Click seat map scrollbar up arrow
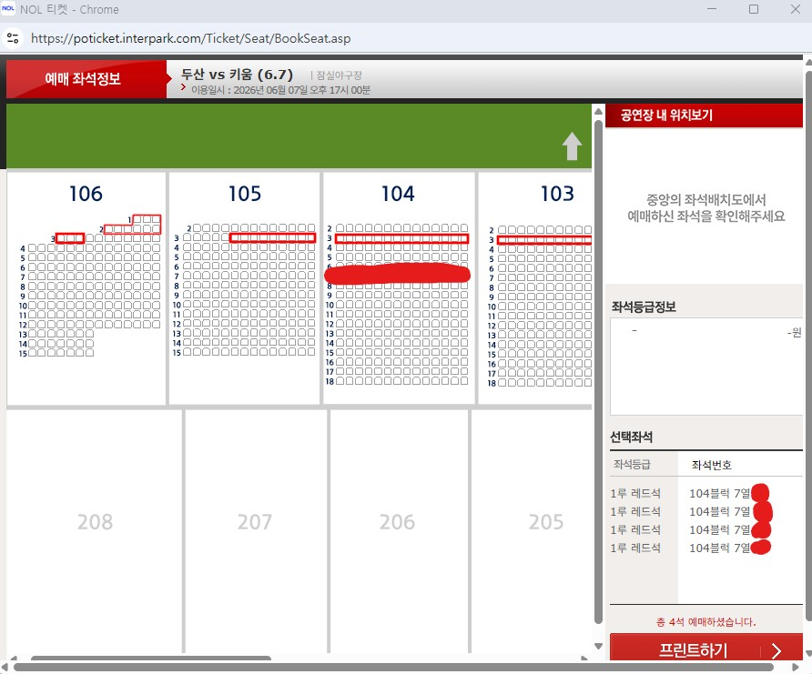The image size is (812, 674). [x=598, y=111]
